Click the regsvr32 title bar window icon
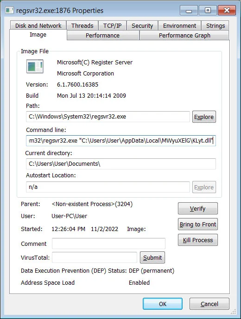Image resolution: width=241 pixels, height=319 pixels. tap(9, 10)
